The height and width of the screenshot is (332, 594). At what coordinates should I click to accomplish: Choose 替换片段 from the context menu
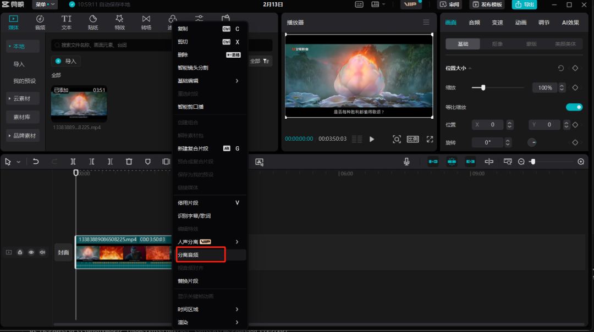click(x=209, y=281)
